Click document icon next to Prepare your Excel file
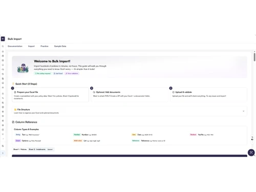This screenshot has width=256, height=192. click(x=15, y=92)
